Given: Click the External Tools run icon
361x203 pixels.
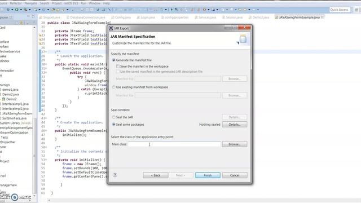Looking at the screenshot, I should [25, 10].
